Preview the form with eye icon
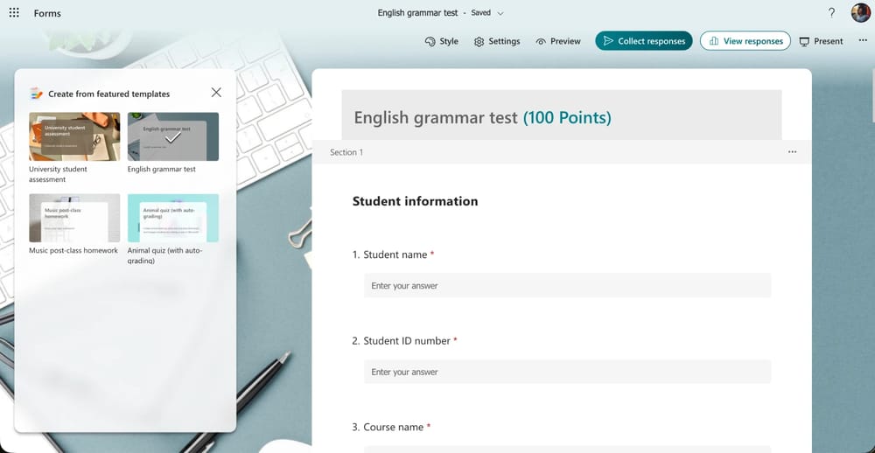 558,41
